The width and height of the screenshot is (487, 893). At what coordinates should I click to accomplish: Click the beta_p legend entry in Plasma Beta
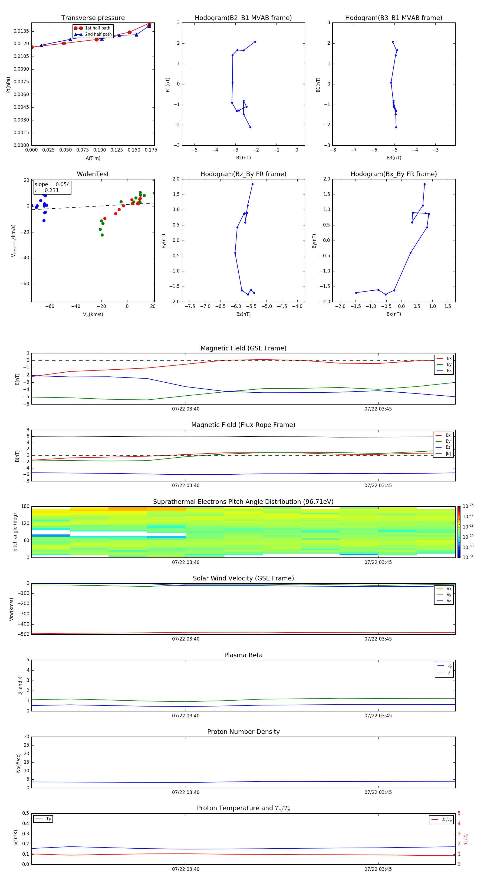(x=444, y=666)
